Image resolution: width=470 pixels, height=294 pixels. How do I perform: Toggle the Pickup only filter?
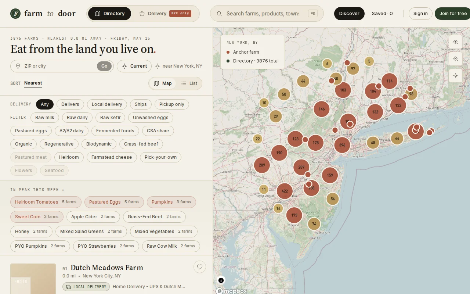tap(172, 104)
